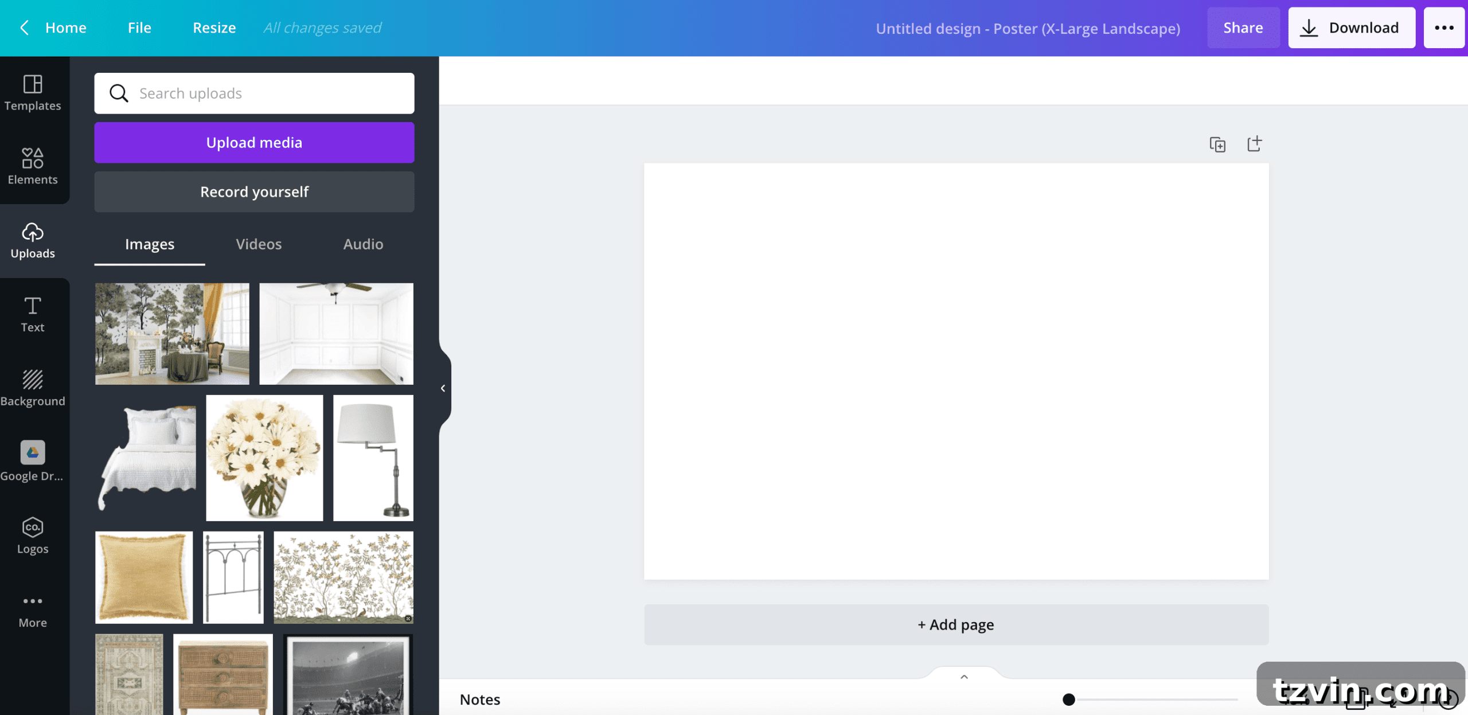Go back using the Home arrow
This screenshot has width=1468, height=715.
[x=25, y=28]
